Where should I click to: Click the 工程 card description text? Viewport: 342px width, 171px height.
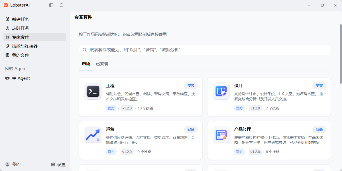click(150, 96)
